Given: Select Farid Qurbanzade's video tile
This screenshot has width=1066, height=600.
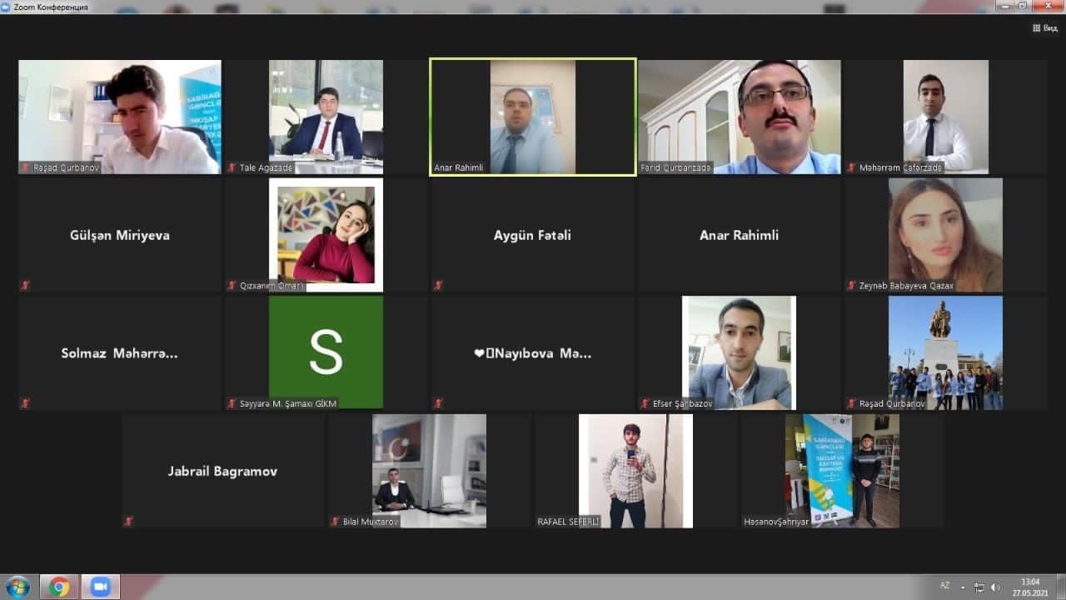Looking at the screenshot, I should click(739, 117).
